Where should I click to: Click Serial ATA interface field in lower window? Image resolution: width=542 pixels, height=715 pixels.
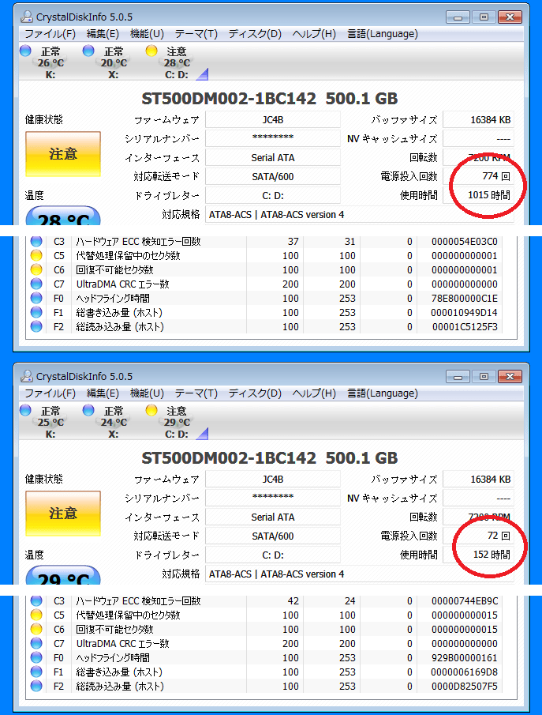[x=273, y=517]
